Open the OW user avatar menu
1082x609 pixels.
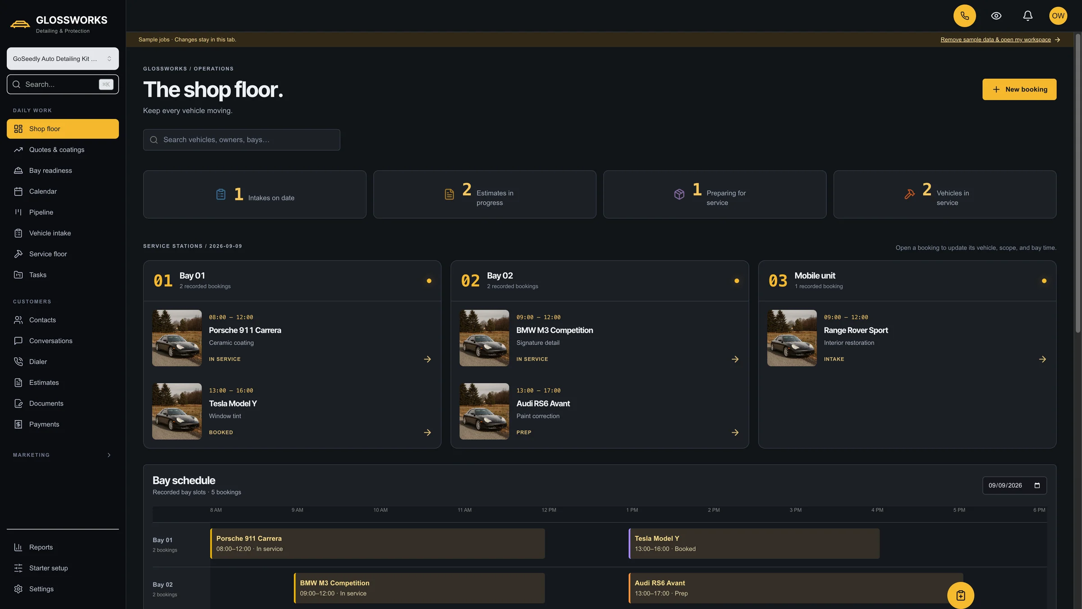click(1058, 16)
